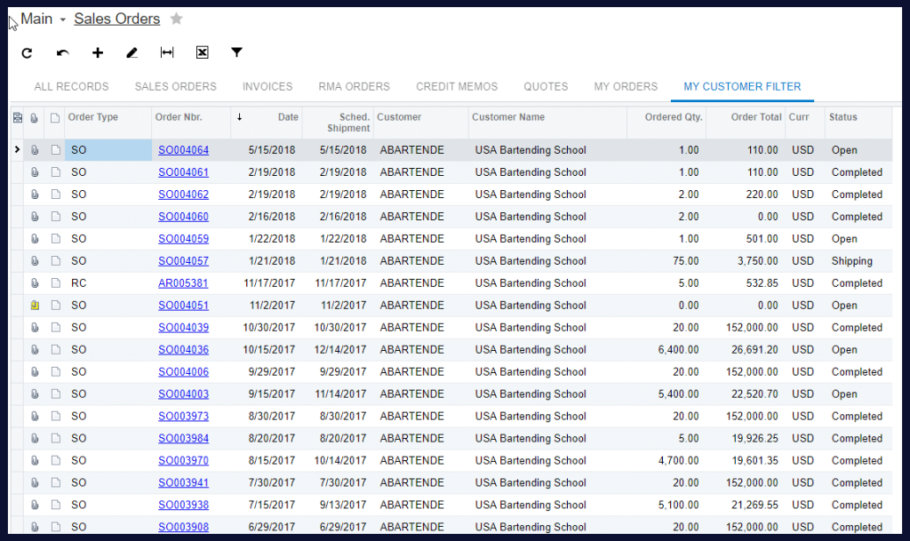Viewport: 910px width, 541px height.
Task: Click the Edit pencil icon
Action: pyautogui.click(x=132, y=52)
